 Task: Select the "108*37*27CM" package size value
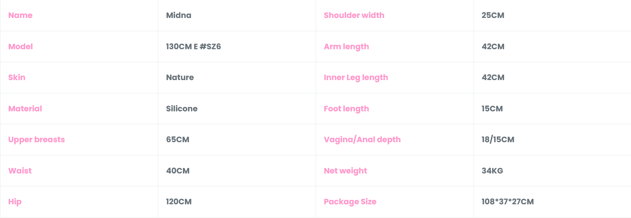tap(508, 202)
